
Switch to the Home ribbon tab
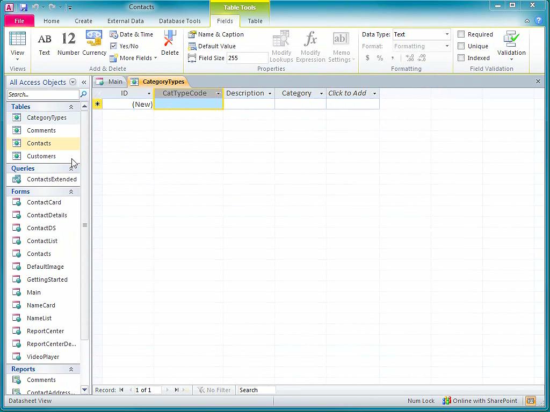(x=52, y=21)
